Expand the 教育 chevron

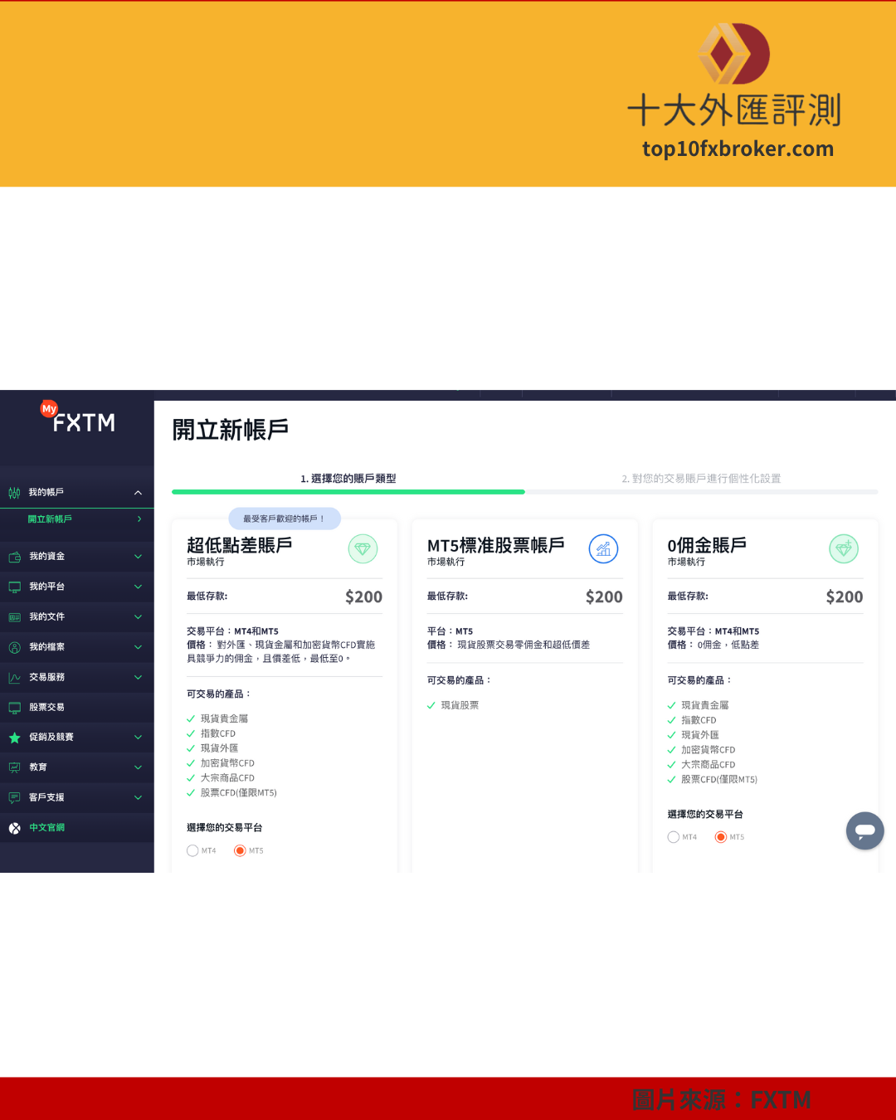tap(138, 767)
